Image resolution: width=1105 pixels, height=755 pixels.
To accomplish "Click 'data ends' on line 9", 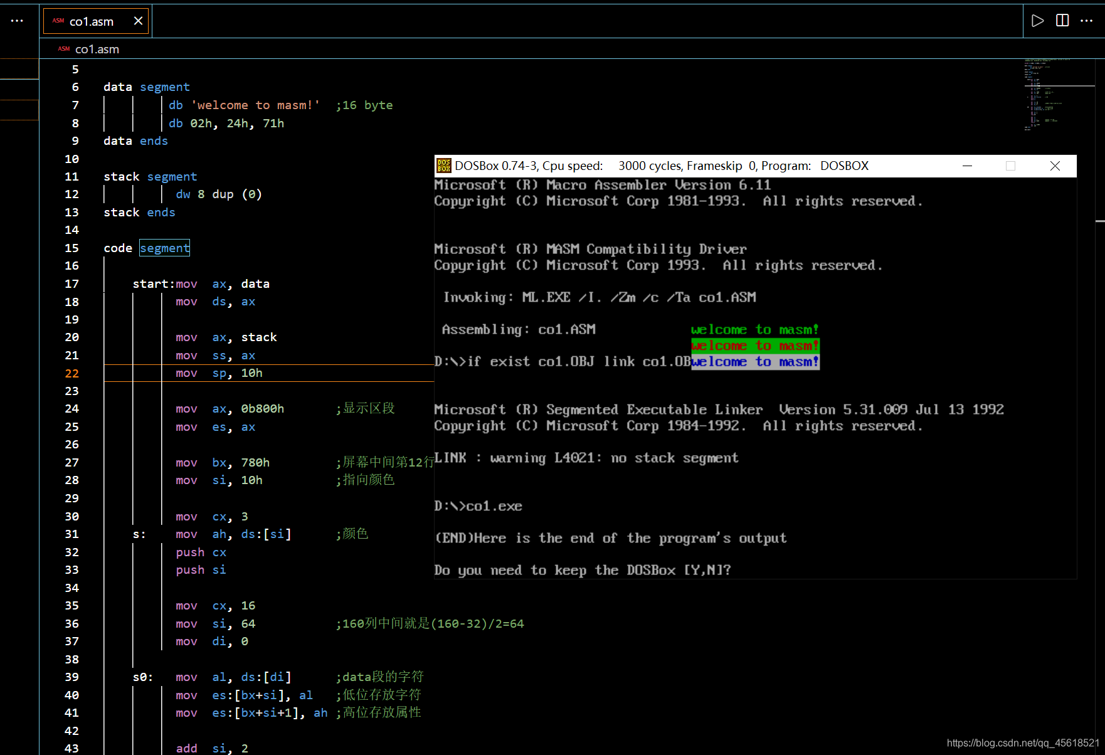I will tap(135, 141).
